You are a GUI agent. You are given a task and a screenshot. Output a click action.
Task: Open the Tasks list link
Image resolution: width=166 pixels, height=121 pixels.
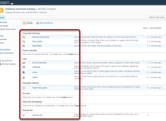tap(35, 77)
